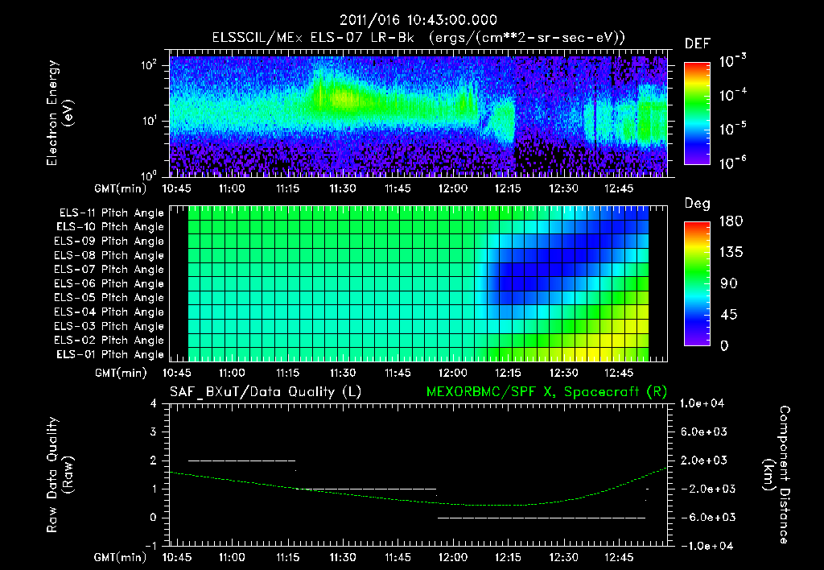Image resolution: width=824 pixels, height=570 pixels.
Task: Click the 10^-5 tick on DEF scale
Action: tap(733, 128)
